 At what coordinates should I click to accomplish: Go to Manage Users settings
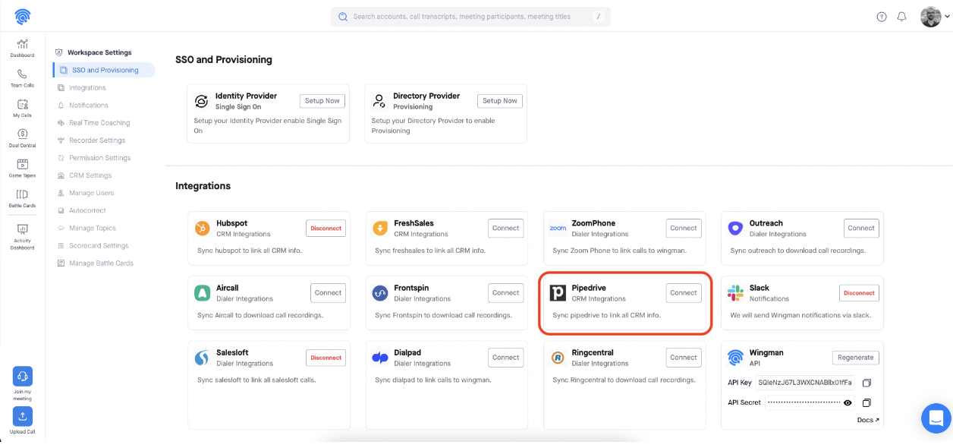91,193
